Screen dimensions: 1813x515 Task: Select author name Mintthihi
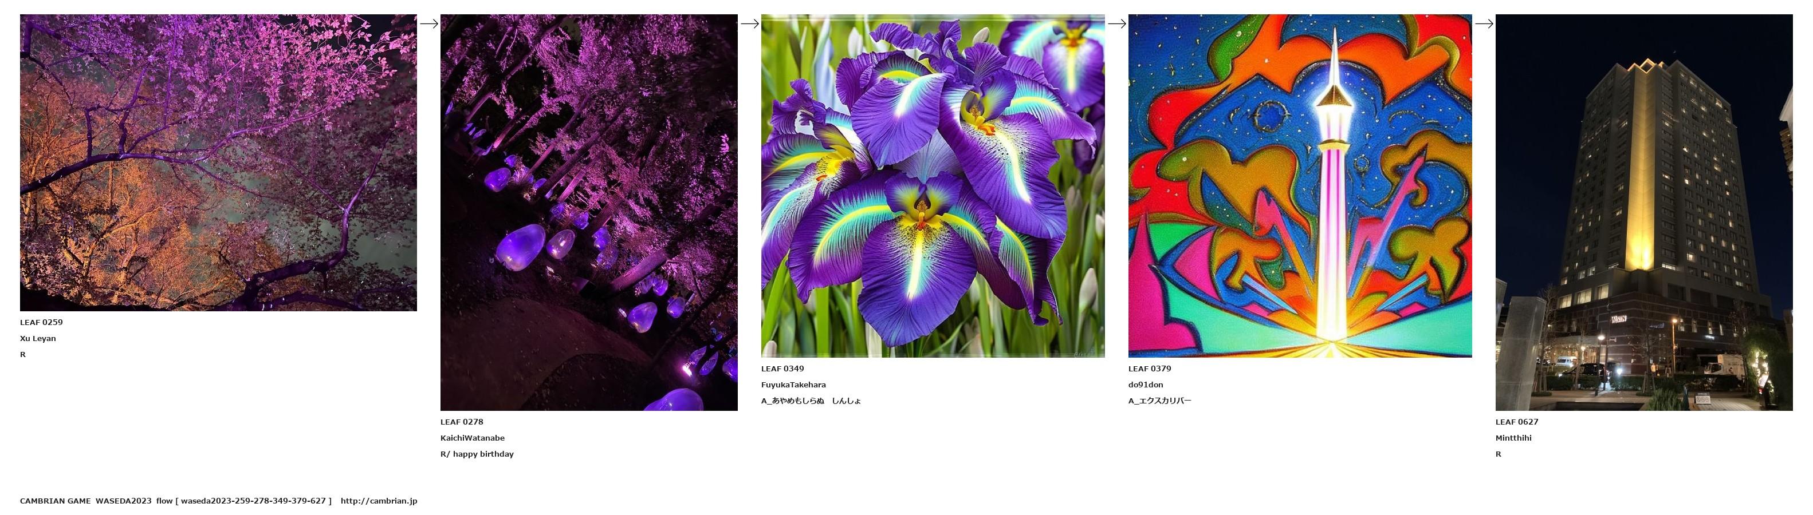point(1513,438)
